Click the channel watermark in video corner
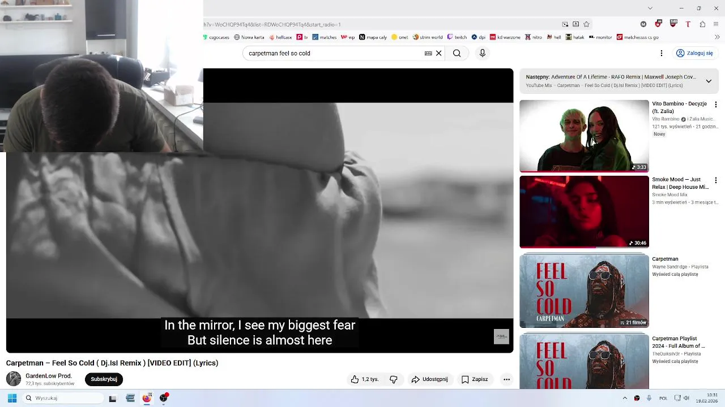The width and height of the screenshot is (725, 407). 501,336
